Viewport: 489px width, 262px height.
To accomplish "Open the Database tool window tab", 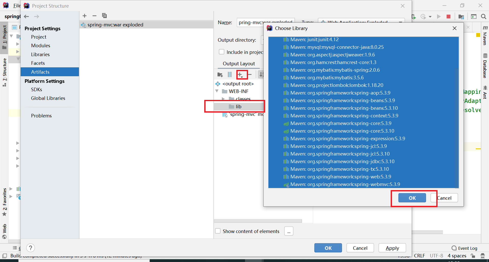I will 485,66.
